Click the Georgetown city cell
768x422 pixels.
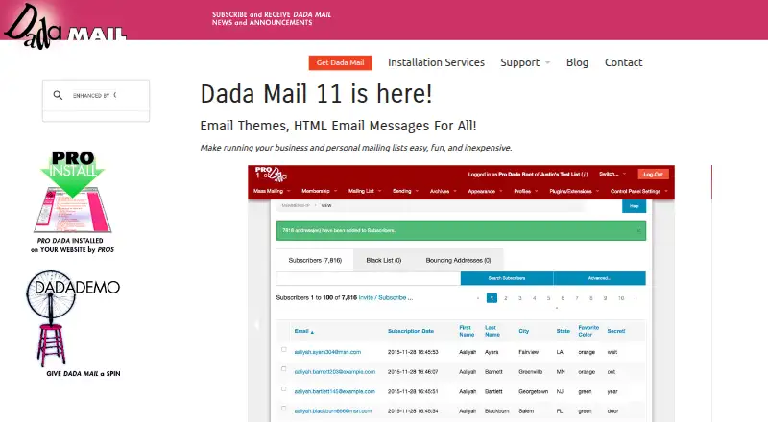click(x=533, y=391)
